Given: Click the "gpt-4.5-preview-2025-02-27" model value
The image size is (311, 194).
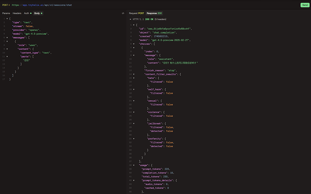Looking at the screenshot, I should [x=171, y=40].
